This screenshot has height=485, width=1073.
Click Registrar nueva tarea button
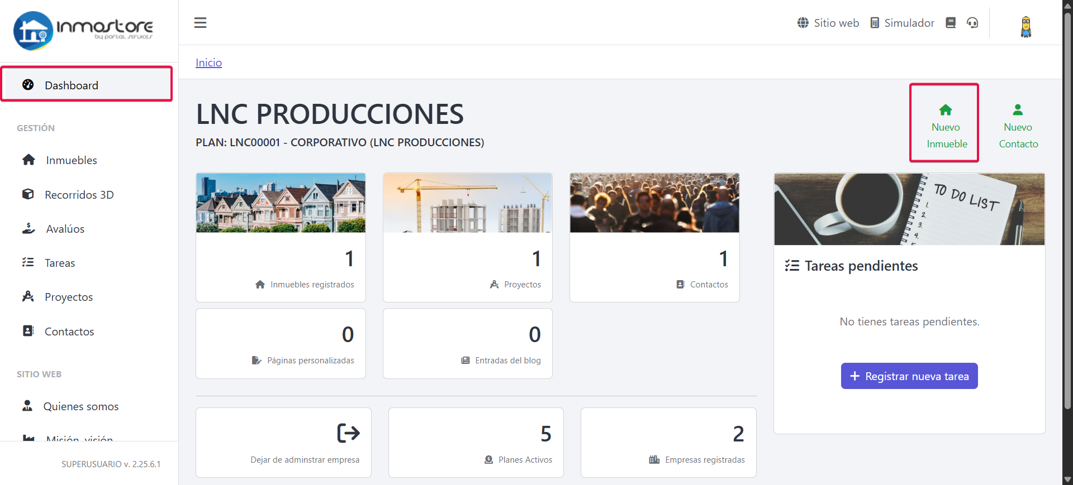coord(909,376)
